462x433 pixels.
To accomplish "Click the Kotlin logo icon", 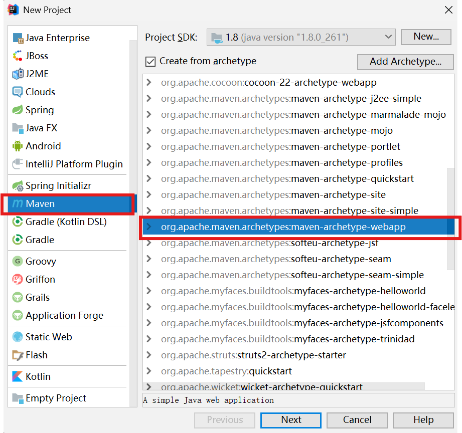I will click(18, 376).
